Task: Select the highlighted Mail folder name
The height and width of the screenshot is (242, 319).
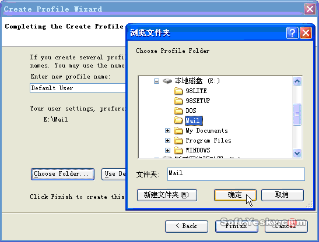Action: [x=194, y=120]
